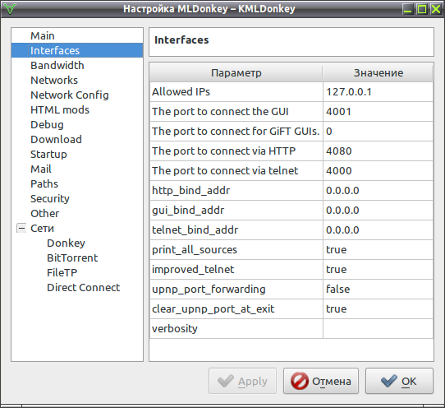The image size is (445, 408).
Task: Change upnp_port_forwarding value false
Action: tap(378, 290)
